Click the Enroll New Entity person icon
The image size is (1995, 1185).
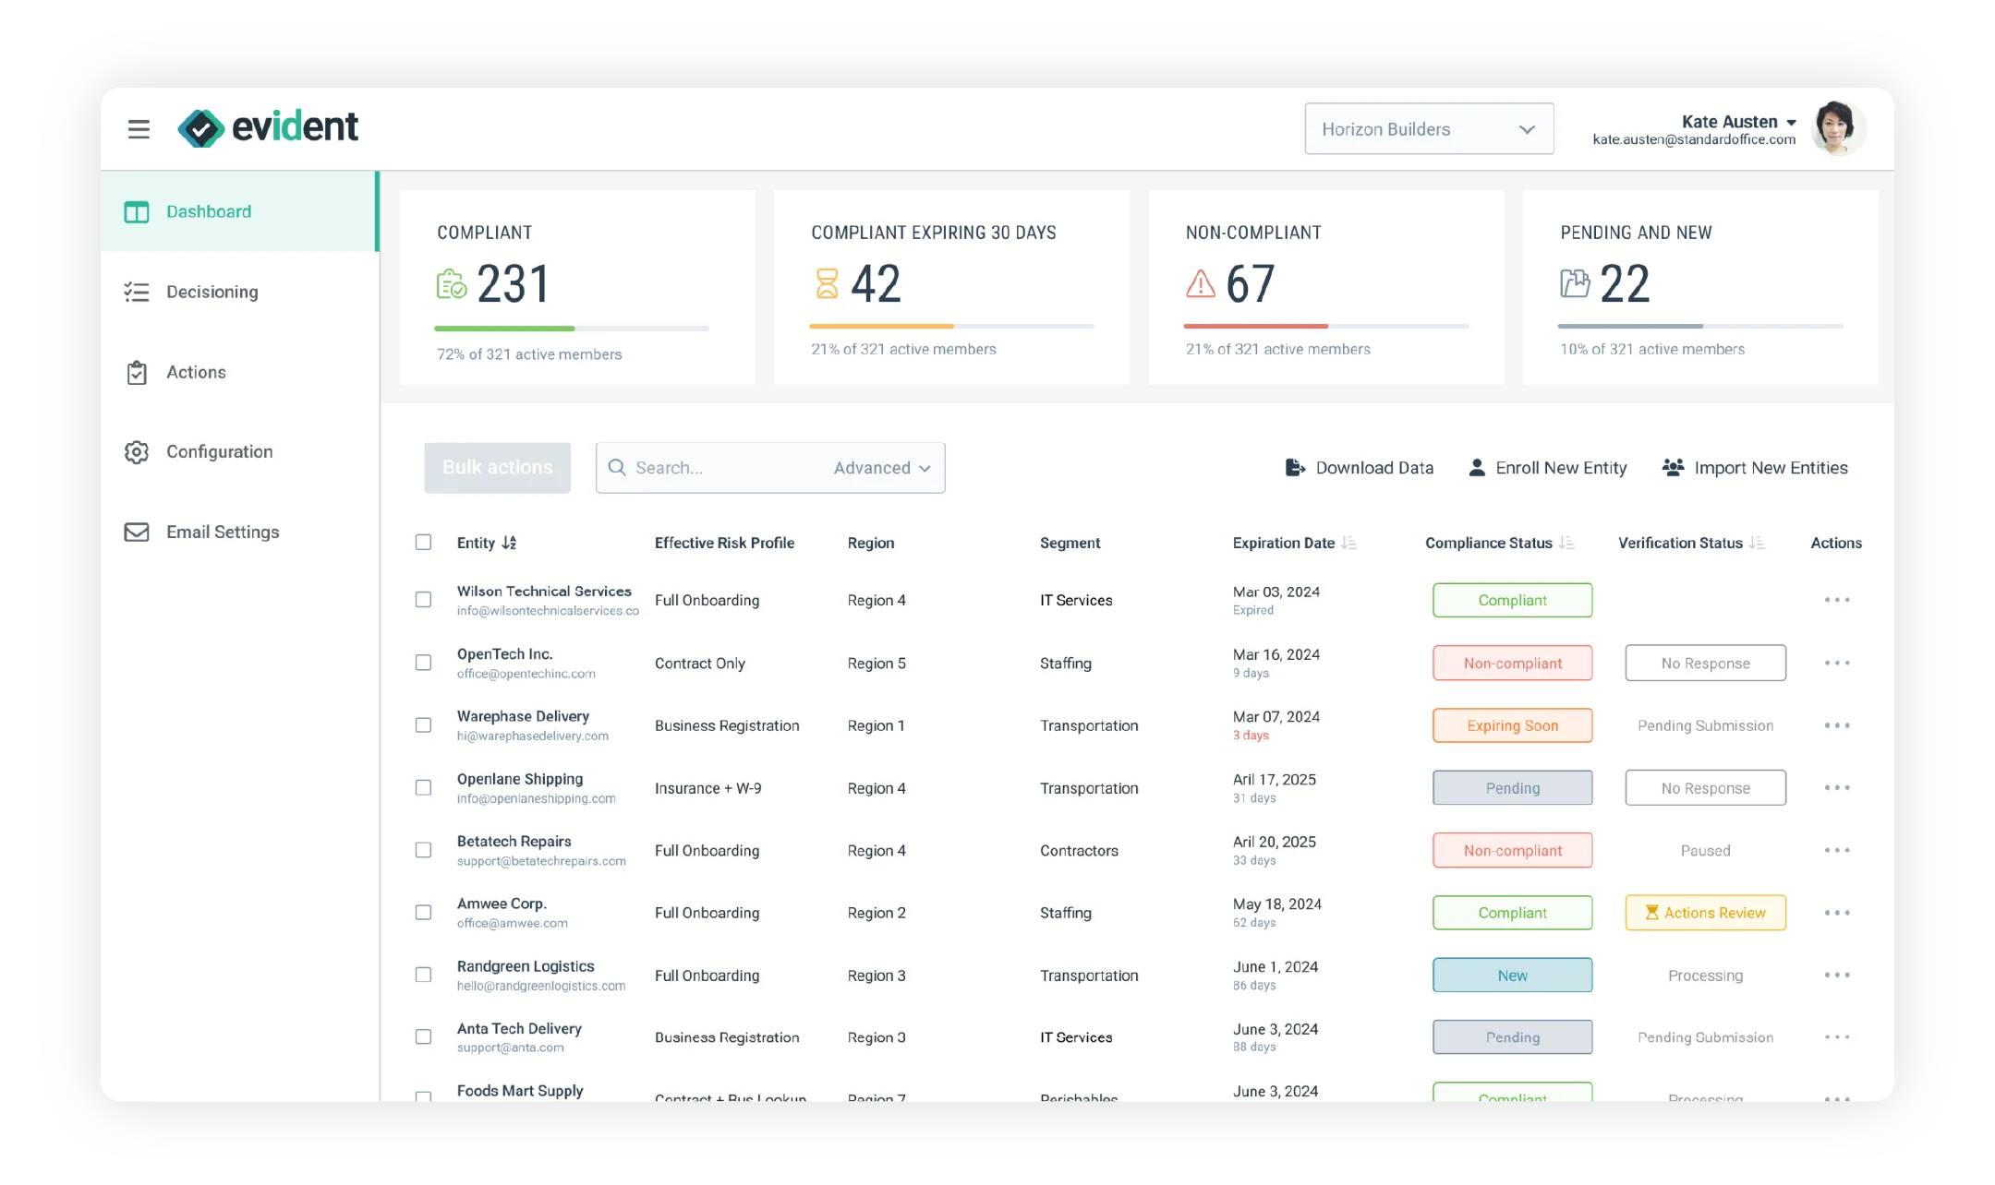pyautogui.click(x=1477, y=468)
